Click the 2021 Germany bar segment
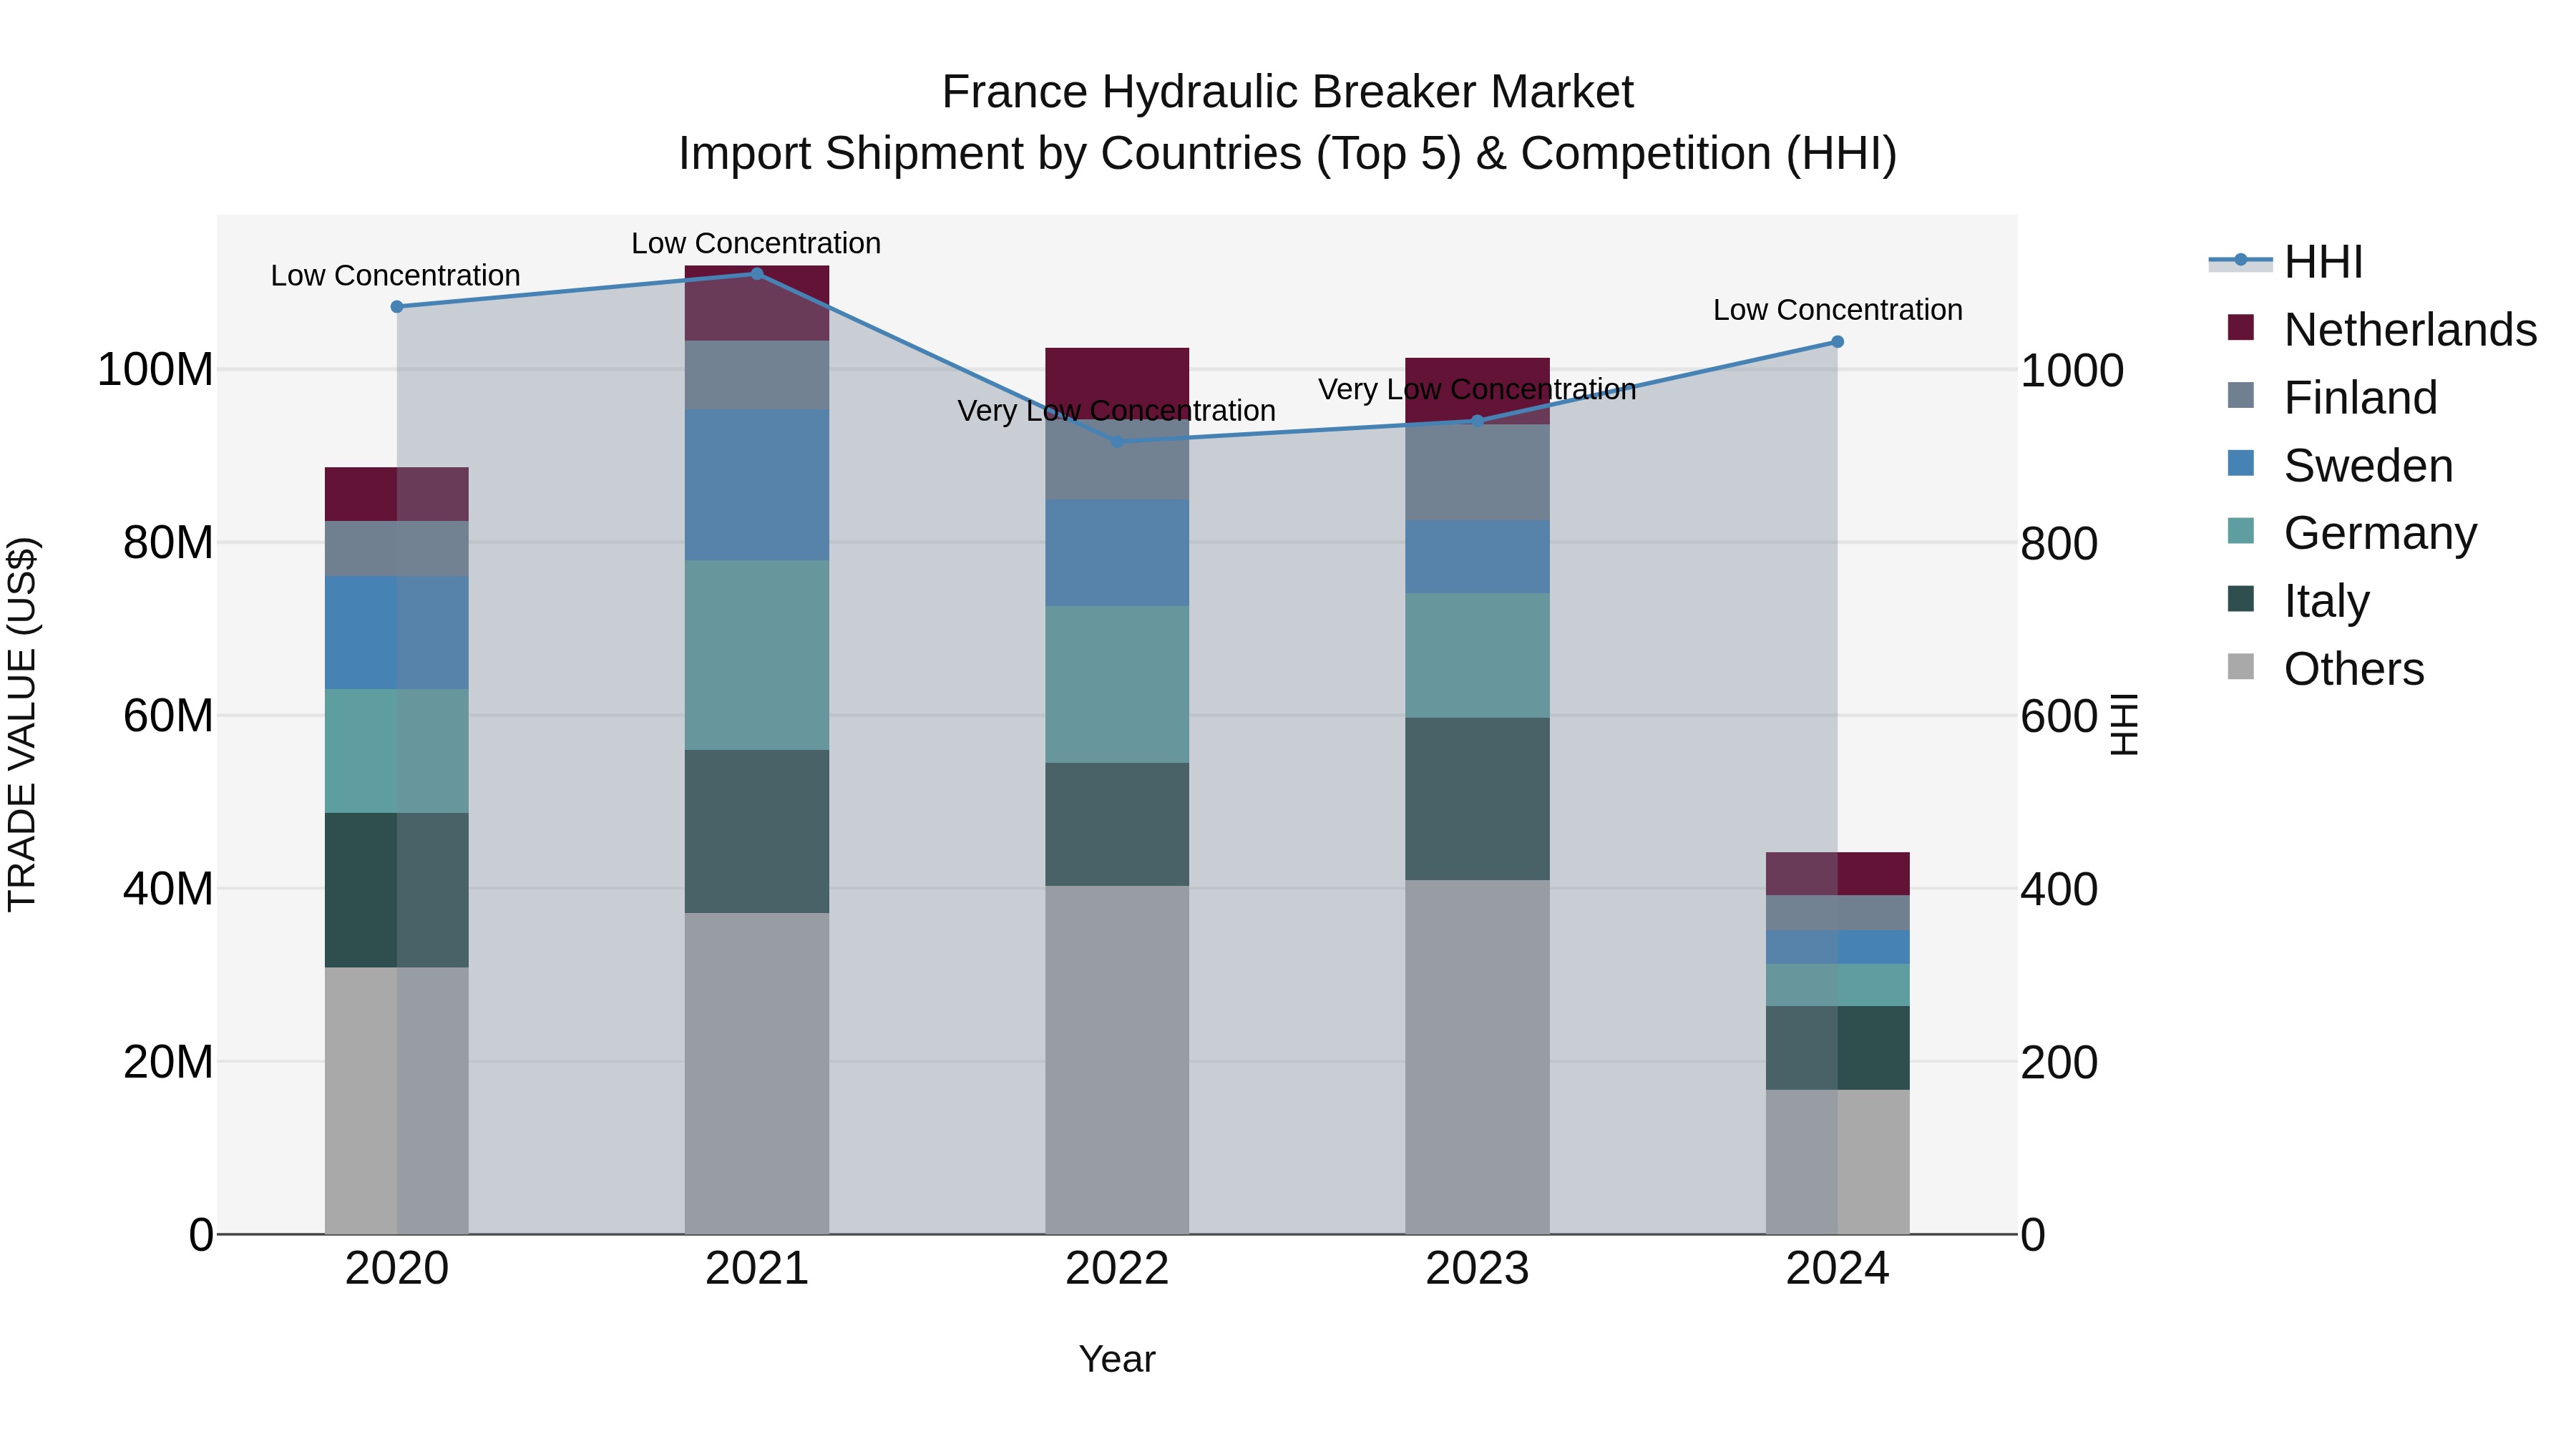2576x1449 pixels. coord(757,655)
